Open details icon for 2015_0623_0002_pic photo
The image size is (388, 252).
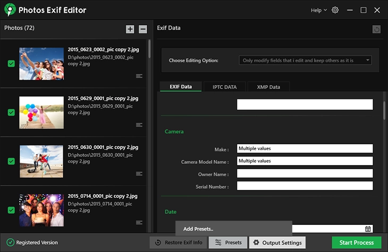(x=139, y=76)
